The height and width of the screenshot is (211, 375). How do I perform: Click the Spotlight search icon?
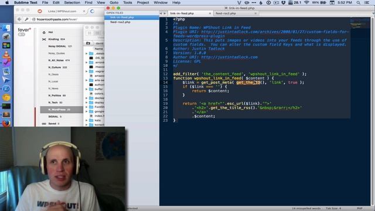click(x=358, y=2)
